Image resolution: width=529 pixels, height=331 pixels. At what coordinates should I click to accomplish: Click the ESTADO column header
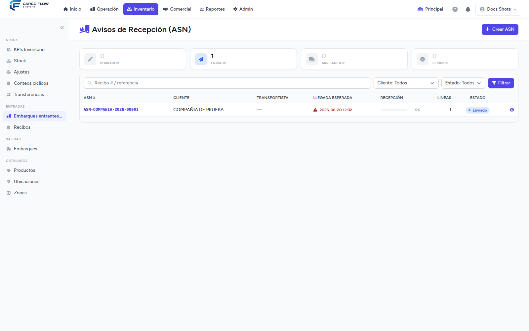(x=478, y=98)
